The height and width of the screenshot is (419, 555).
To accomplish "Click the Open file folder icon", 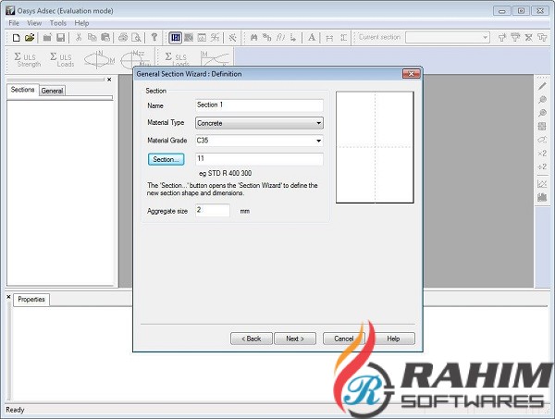I will click(30, 37).
